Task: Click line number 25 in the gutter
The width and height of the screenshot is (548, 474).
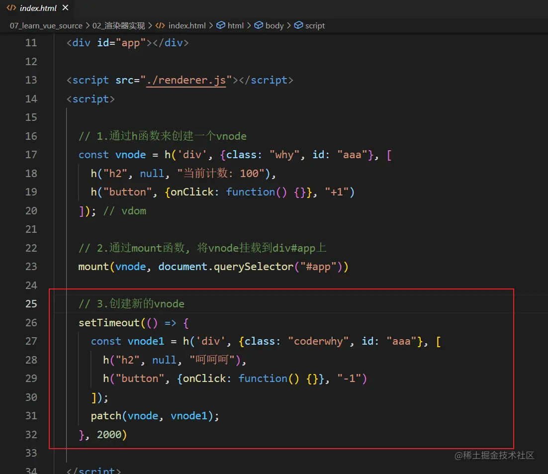Action: (31, 304)
